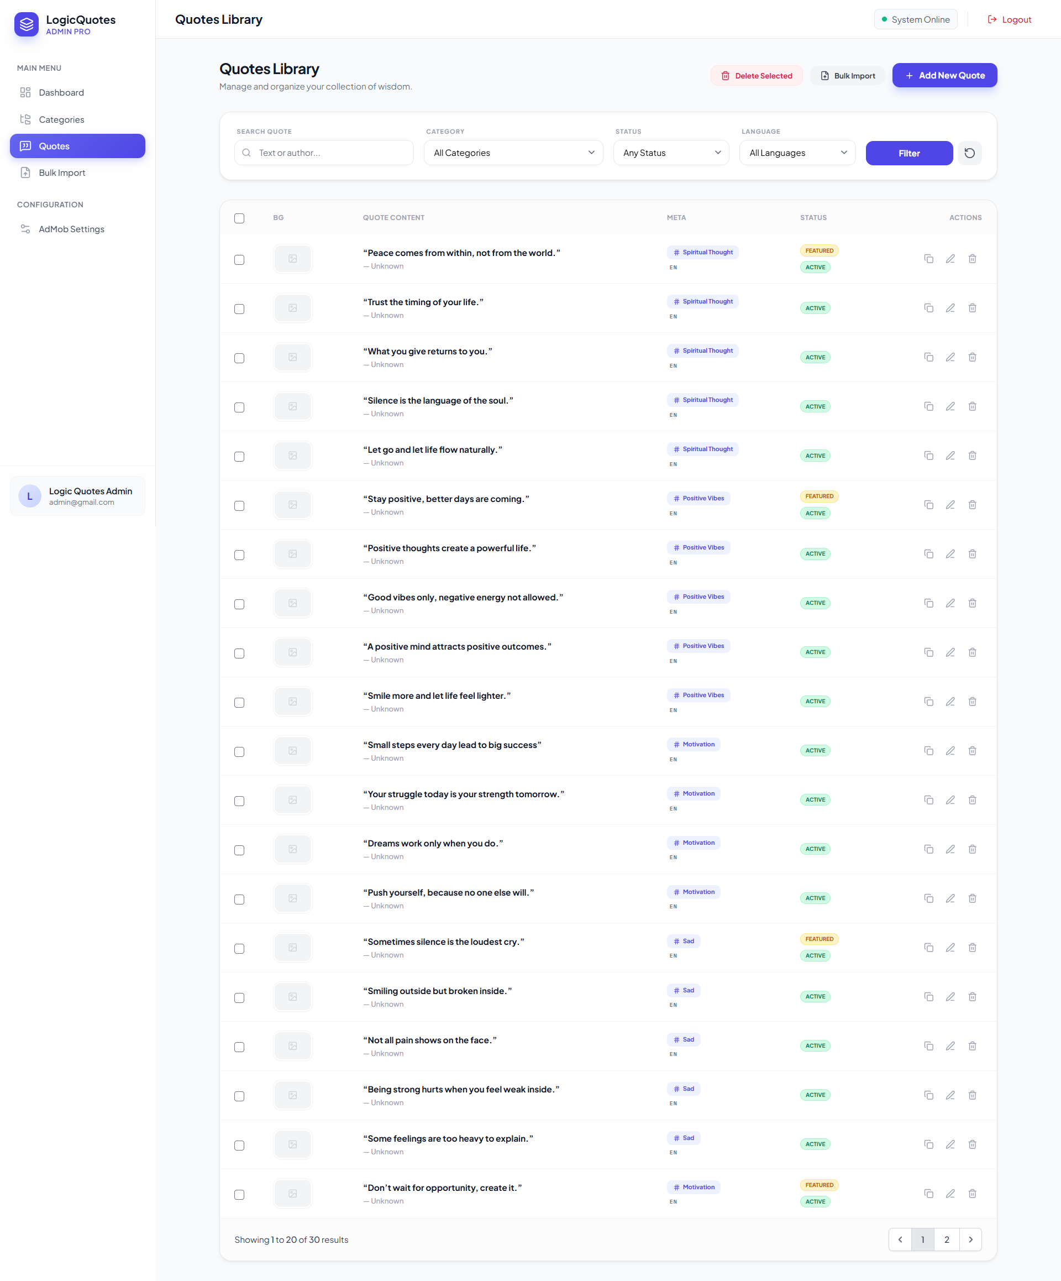
Task: Expand the Any Status dropdown
Action: [x=671, y=153]
